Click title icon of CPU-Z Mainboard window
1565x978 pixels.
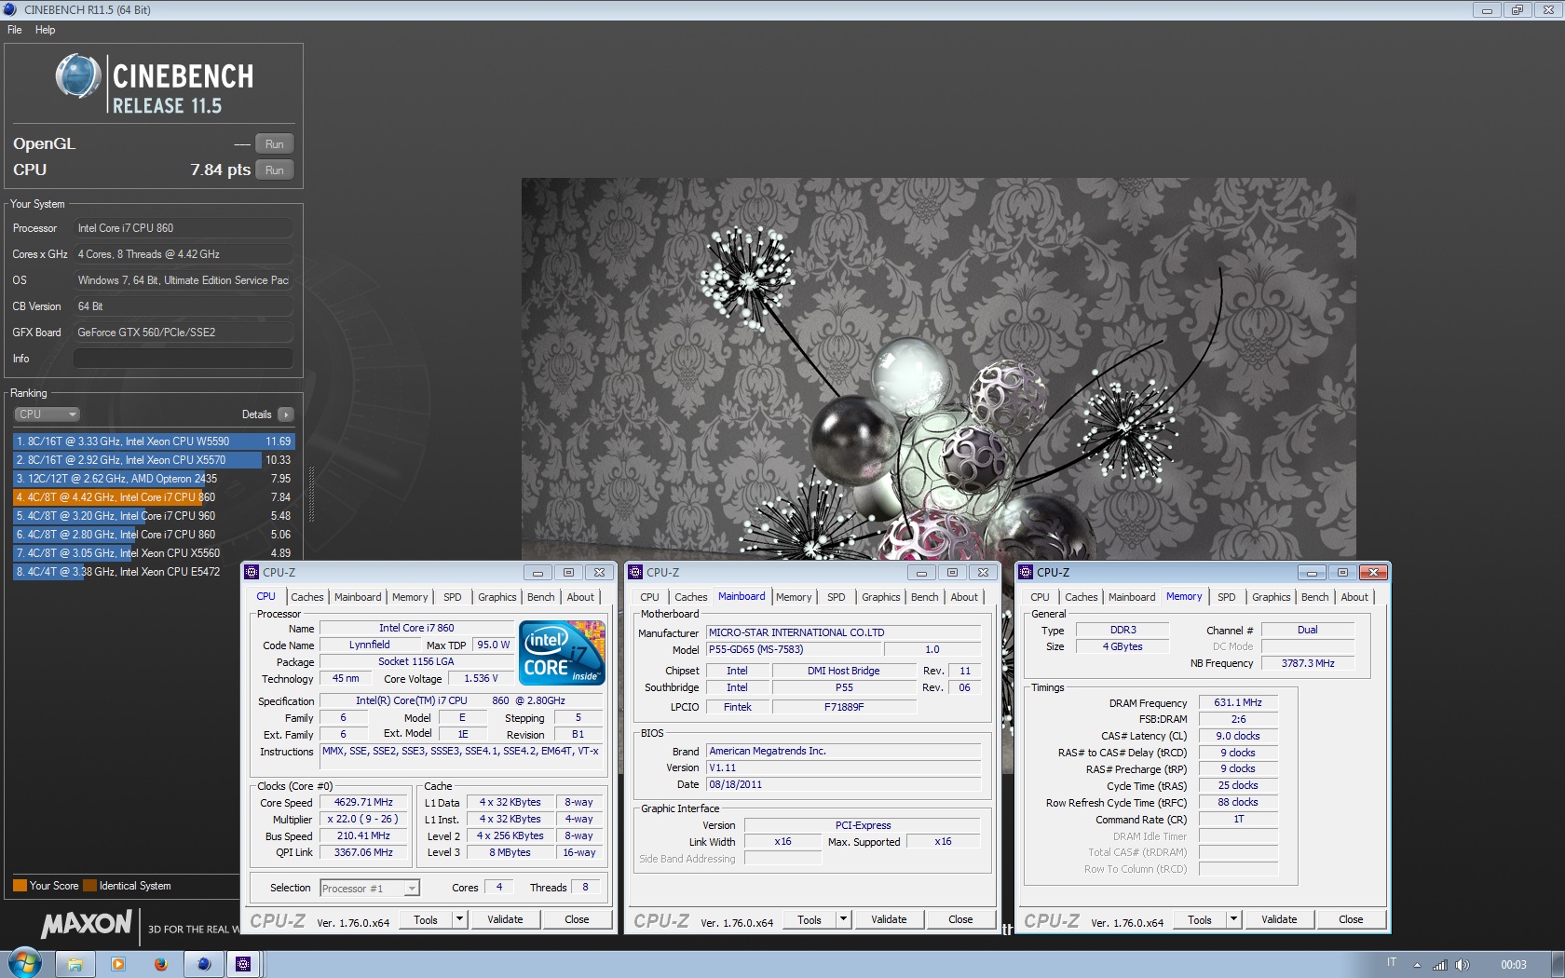[x=635, y=572]
